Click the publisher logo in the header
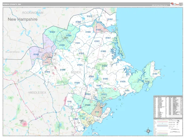The width and height of the screenshot is (185, 139). coord(175,4)
